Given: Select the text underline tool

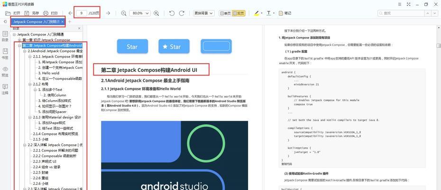Looking at the screenshot, I should point(268,13).
